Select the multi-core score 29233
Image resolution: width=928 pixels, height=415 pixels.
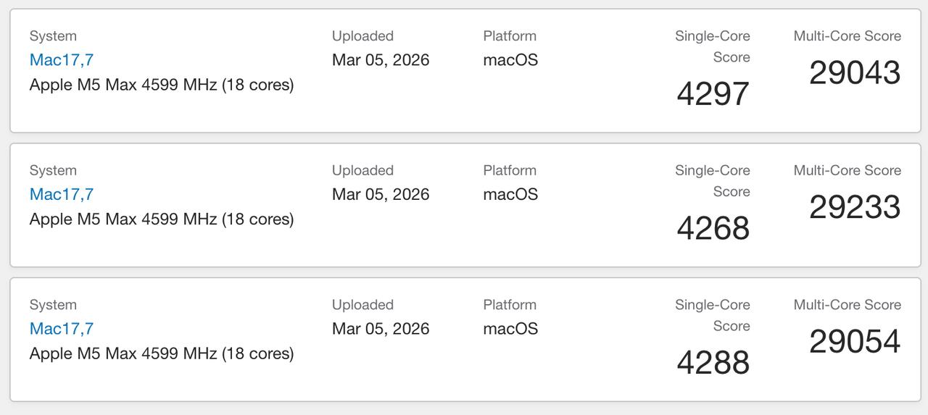click(x=855, y=207)
